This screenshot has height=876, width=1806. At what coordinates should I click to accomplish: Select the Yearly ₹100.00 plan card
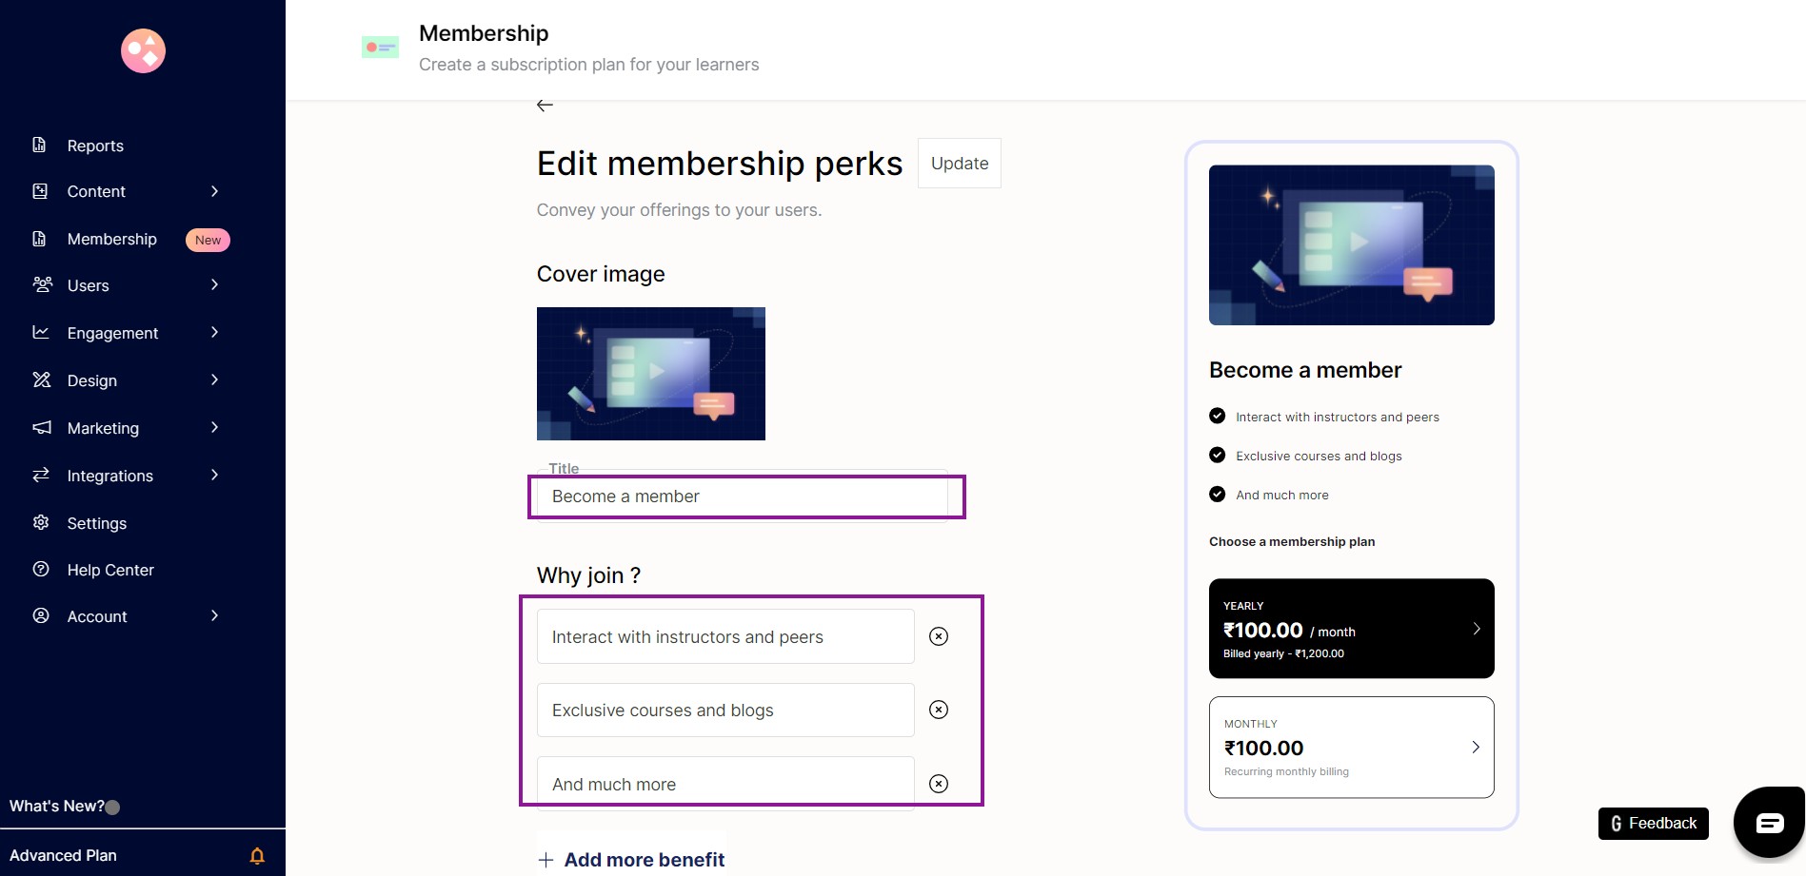[x=1351, y=629]
